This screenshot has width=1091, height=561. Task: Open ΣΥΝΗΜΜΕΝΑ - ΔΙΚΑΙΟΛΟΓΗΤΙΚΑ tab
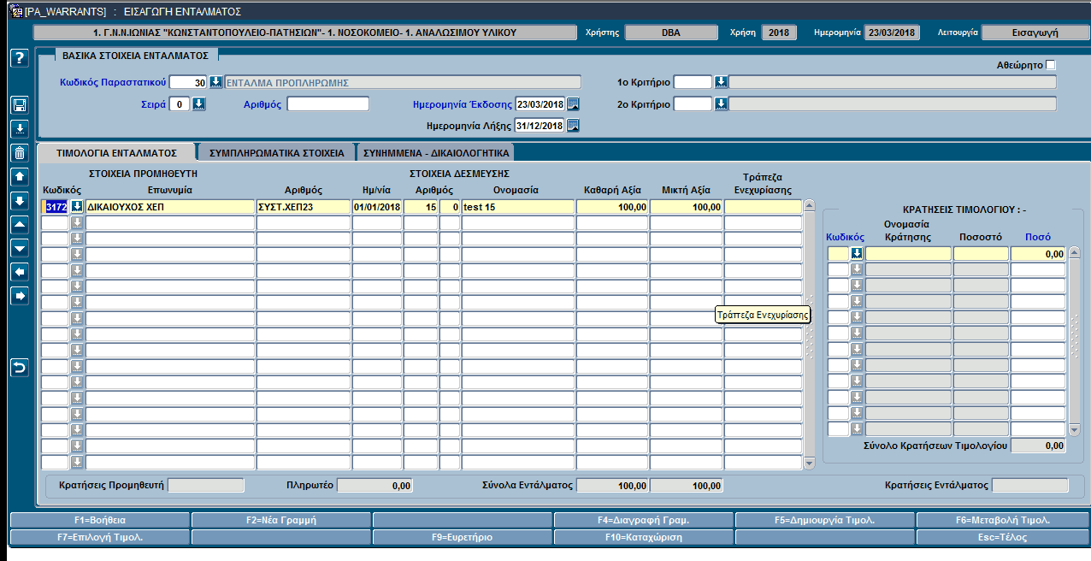436,153
